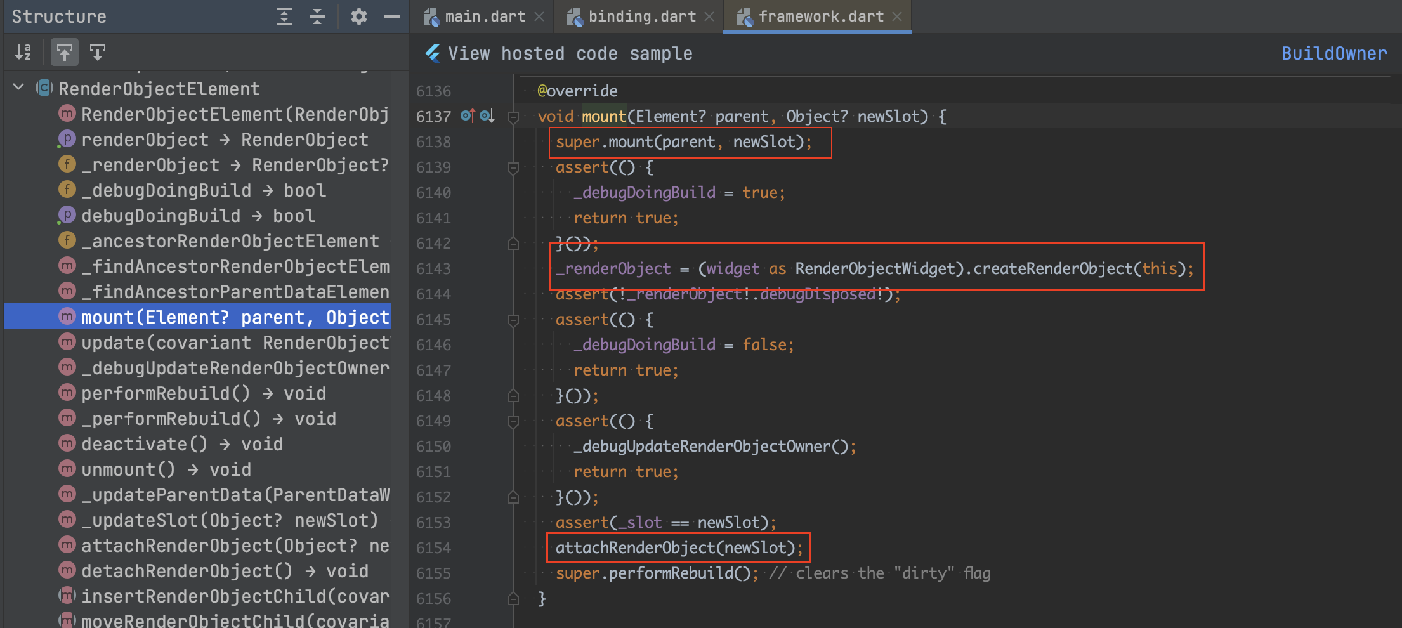This screenshot has height=628, width=1402.
Task: Click super.performRebuild() call on line 6155
Action: click(657, 573)
